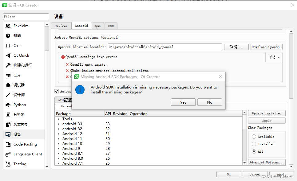Click the Cancel button in options window
The width and height of the screenshot is (297, 181).
[x=255, y=174]
